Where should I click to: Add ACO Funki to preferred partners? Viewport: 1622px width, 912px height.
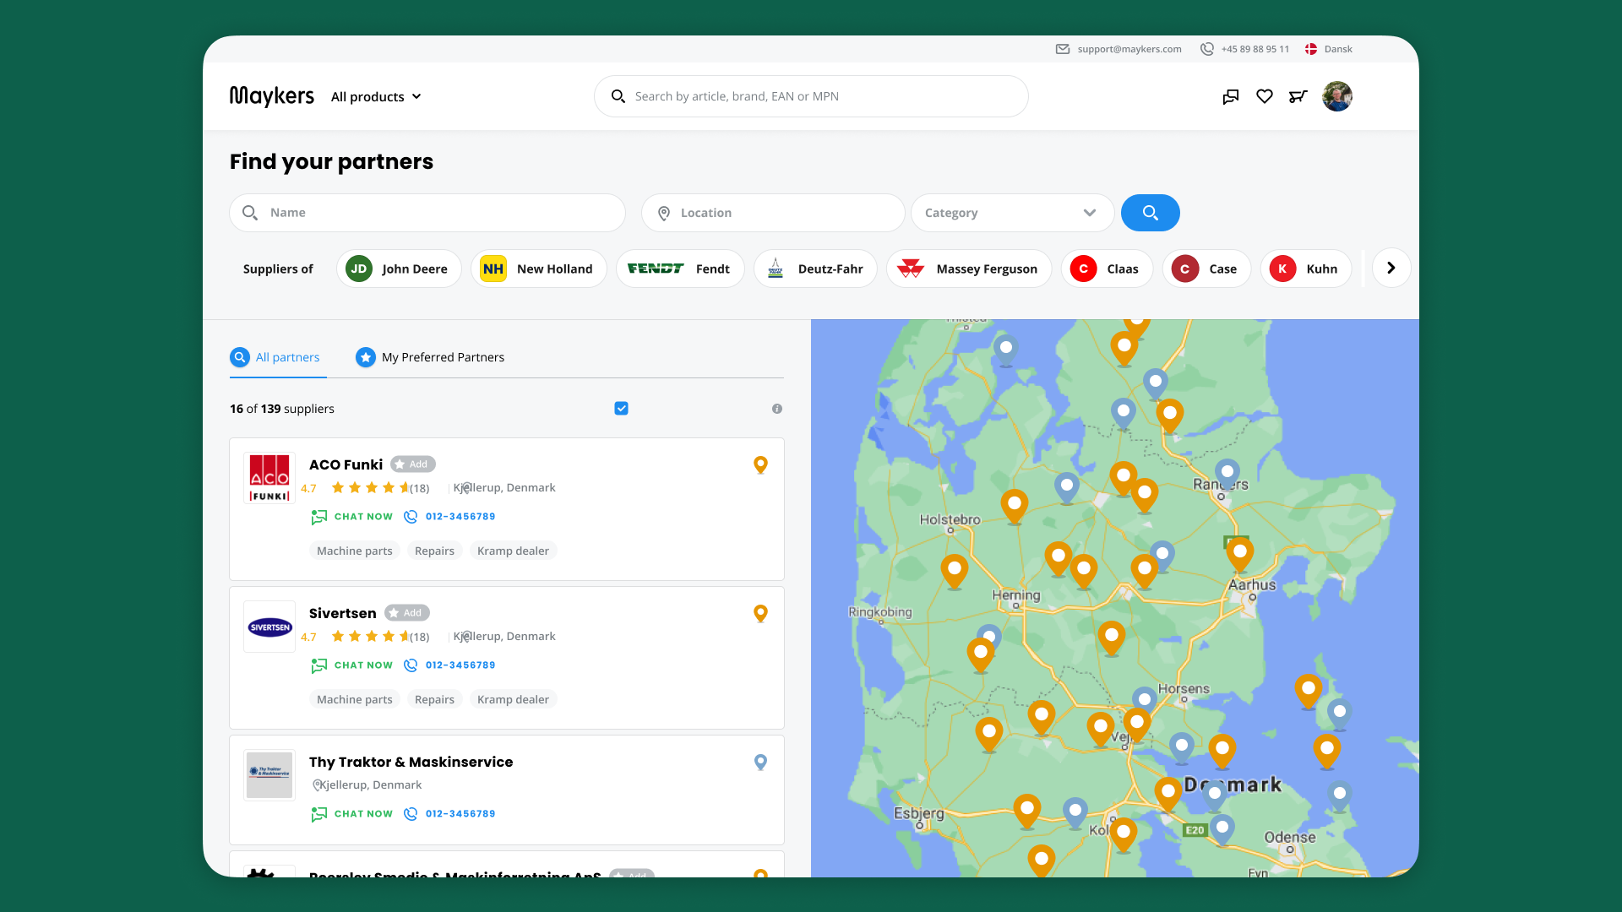pyautogui.click(x=412, y=464)
